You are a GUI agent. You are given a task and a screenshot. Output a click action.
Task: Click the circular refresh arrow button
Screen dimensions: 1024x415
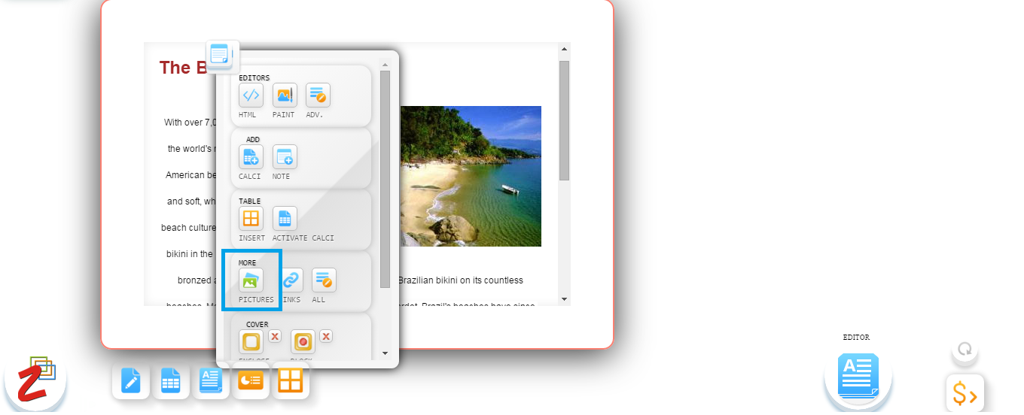965,350
